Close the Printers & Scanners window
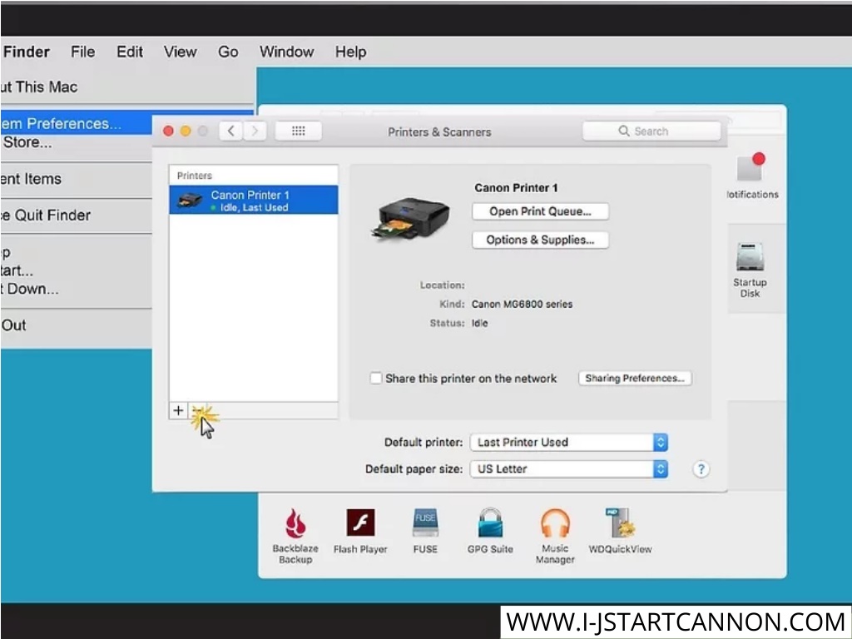Screen dimensions: 852x639 tap(168, 131)
